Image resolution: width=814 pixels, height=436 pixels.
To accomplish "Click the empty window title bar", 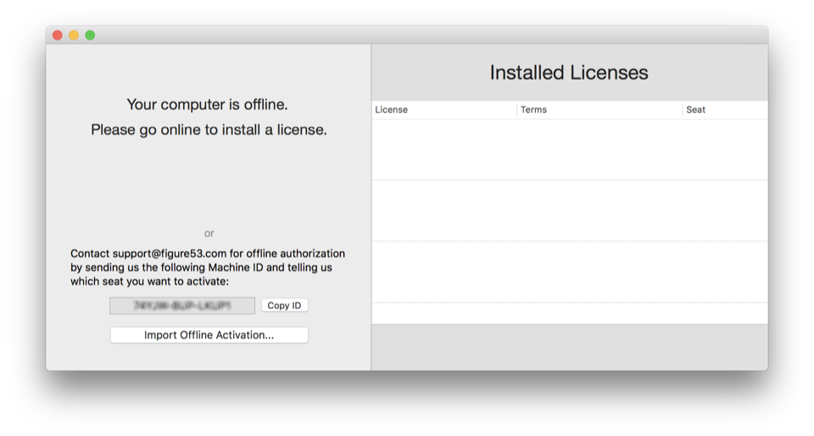I will click(x=424, y=35).
